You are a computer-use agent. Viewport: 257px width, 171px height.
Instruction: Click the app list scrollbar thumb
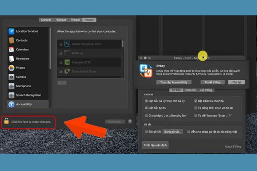coord(123,44)
